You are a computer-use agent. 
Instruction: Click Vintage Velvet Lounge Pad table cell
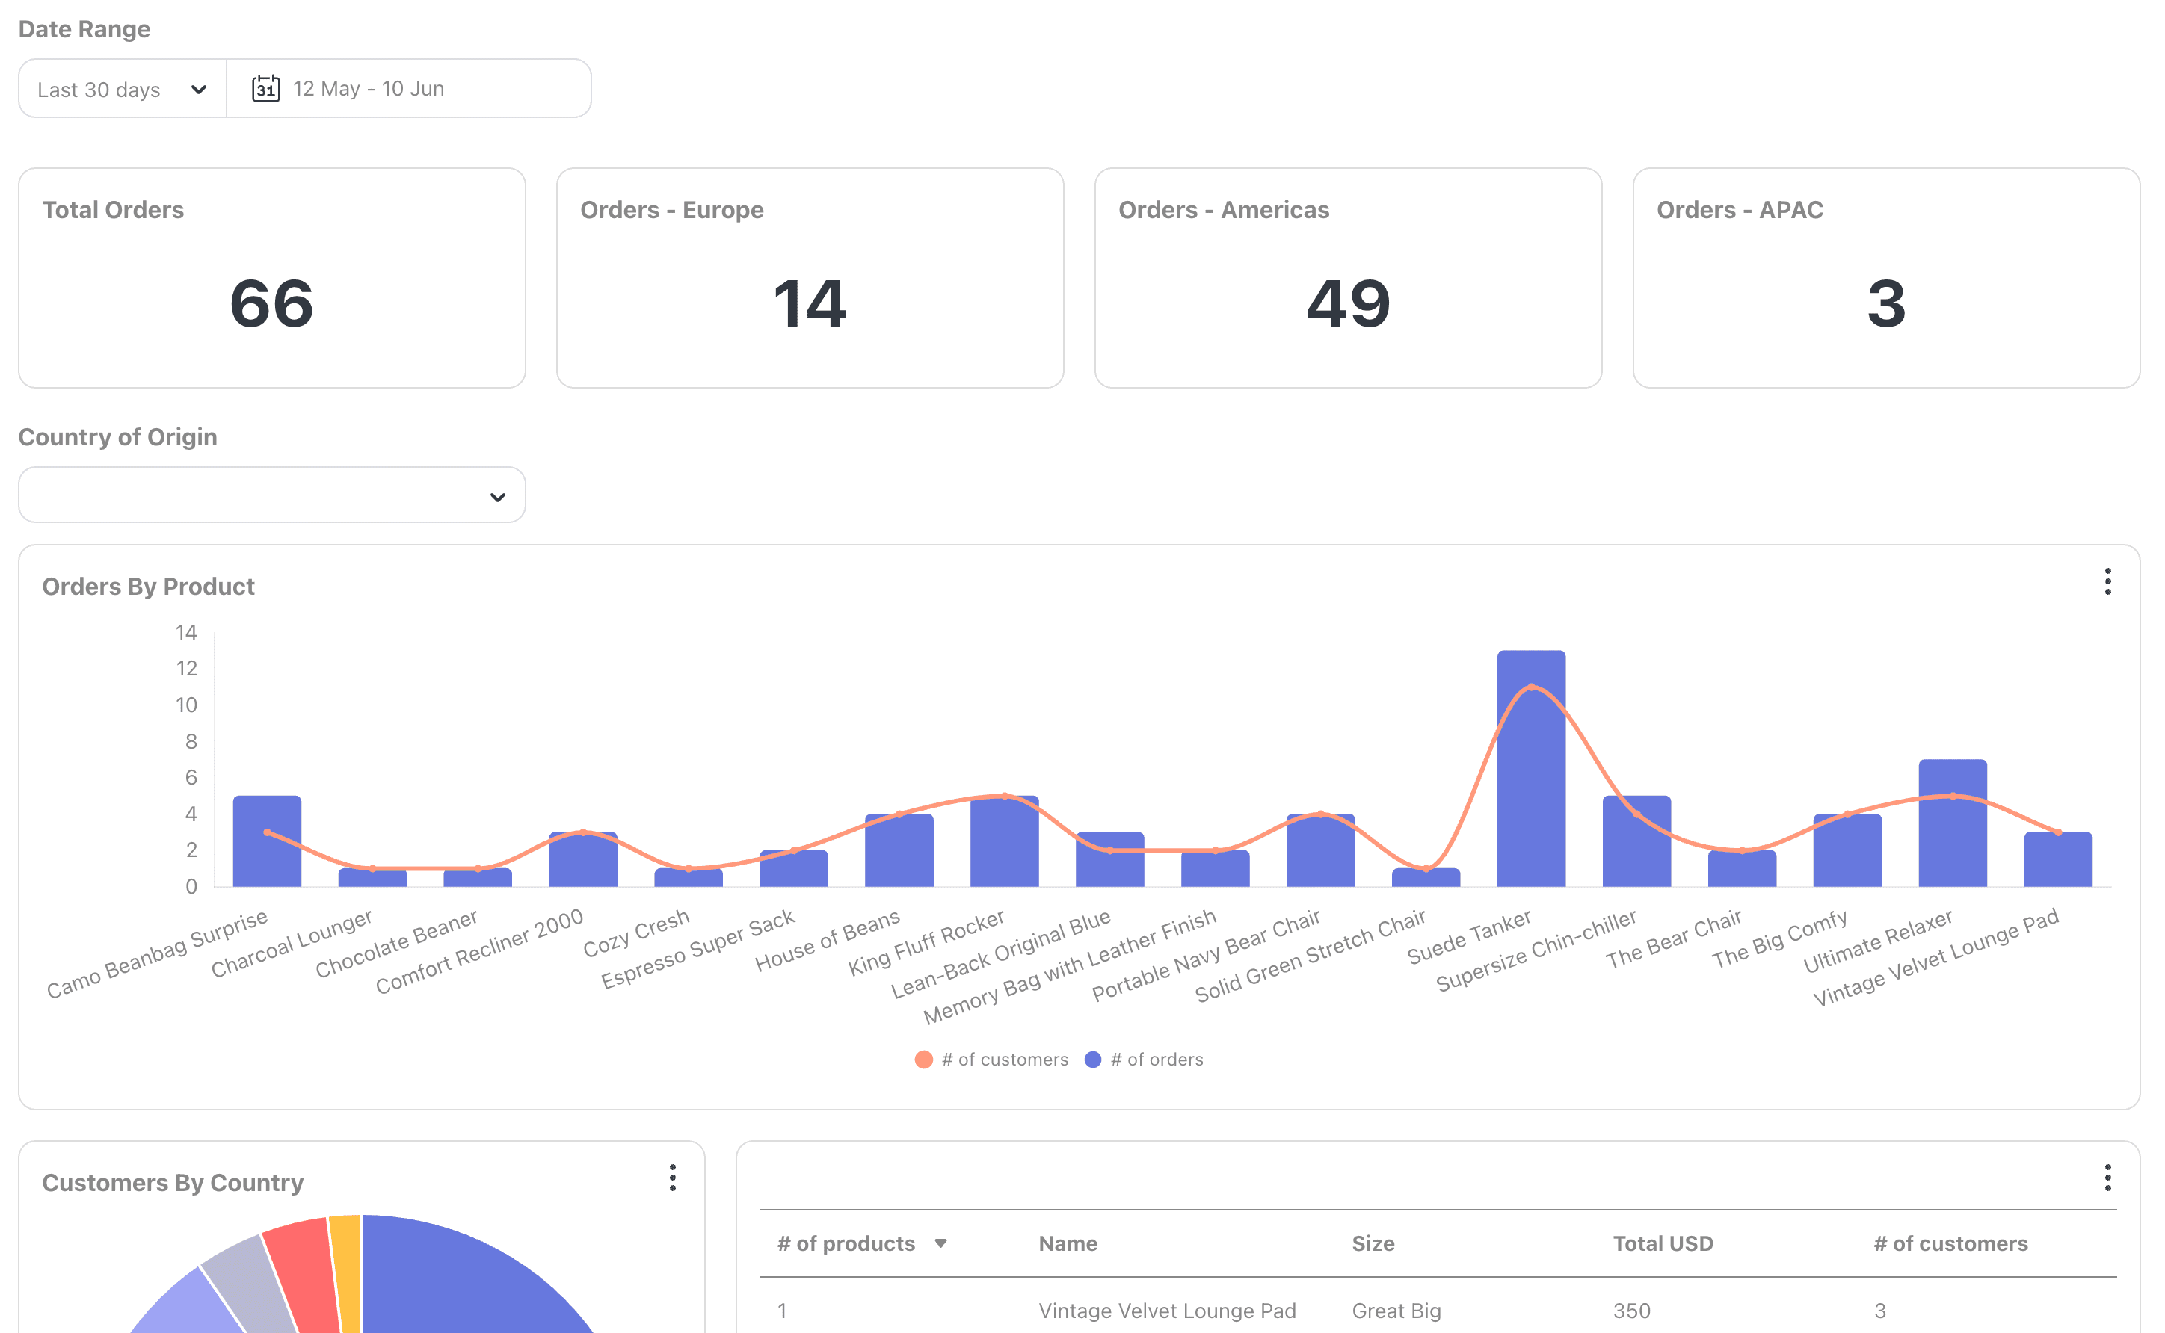[x=1167, y=1311]
